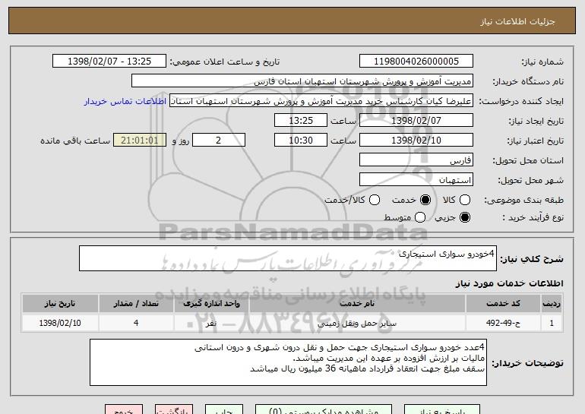
Task: Click the بازگشت back button
Action: pos(174,409)
